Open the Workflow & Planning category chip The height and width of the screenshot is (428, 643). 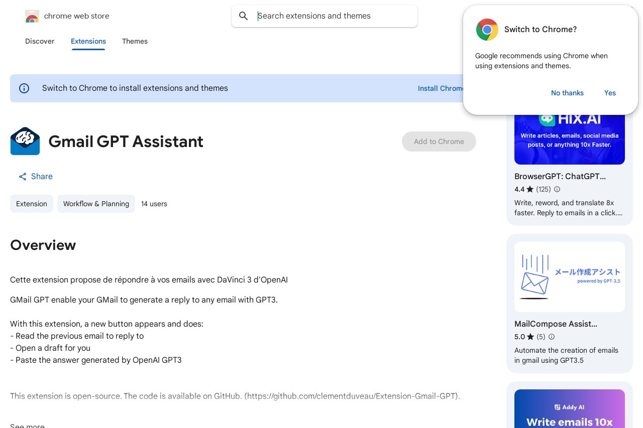[96, 204]
